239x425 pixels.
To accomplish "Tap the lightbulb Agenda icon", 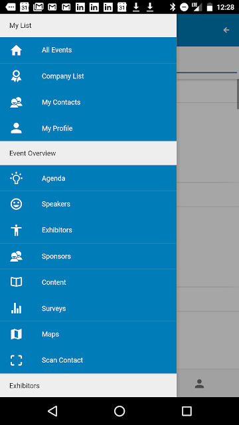I will click(x=16, y=178).
